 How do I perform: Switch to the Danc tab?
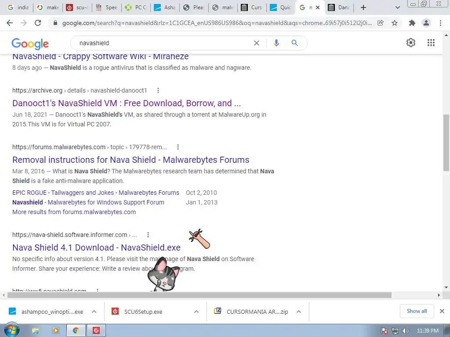pyautogui.click(x=340, y=7)
